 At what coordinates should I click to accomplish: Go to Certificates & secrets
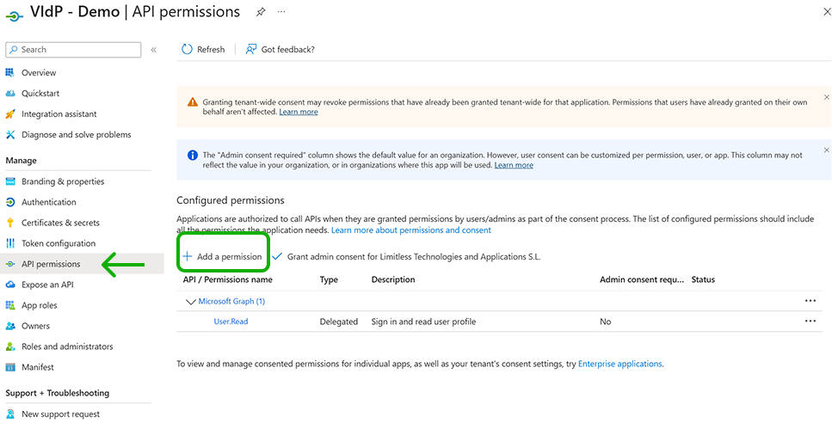[60, 223]
